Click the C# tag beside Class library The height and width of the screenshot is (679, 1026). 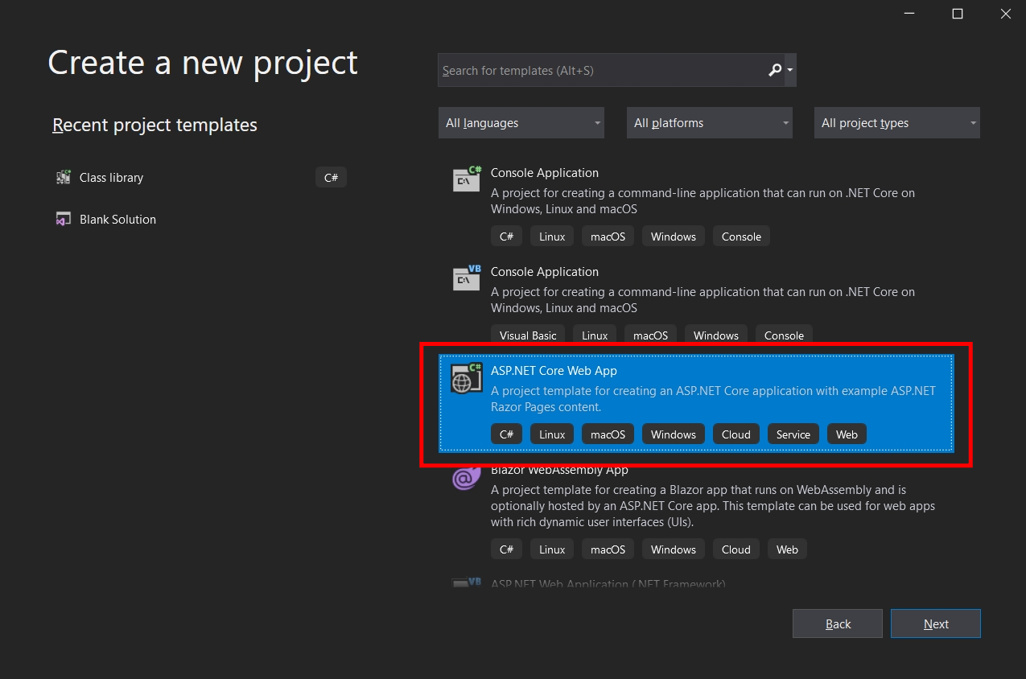[x=331, y=177]
